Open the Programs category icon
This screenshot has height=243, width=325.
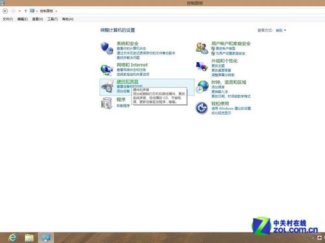(x=107, y=103)
